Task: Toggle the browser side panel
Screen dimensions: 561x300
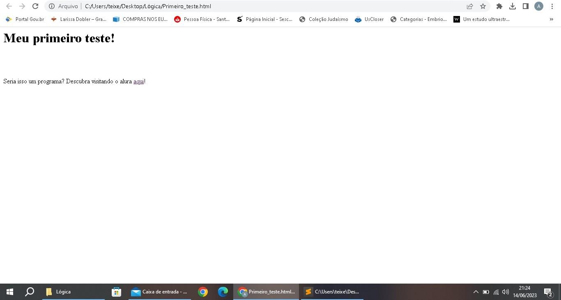Action: click(526, 6)
